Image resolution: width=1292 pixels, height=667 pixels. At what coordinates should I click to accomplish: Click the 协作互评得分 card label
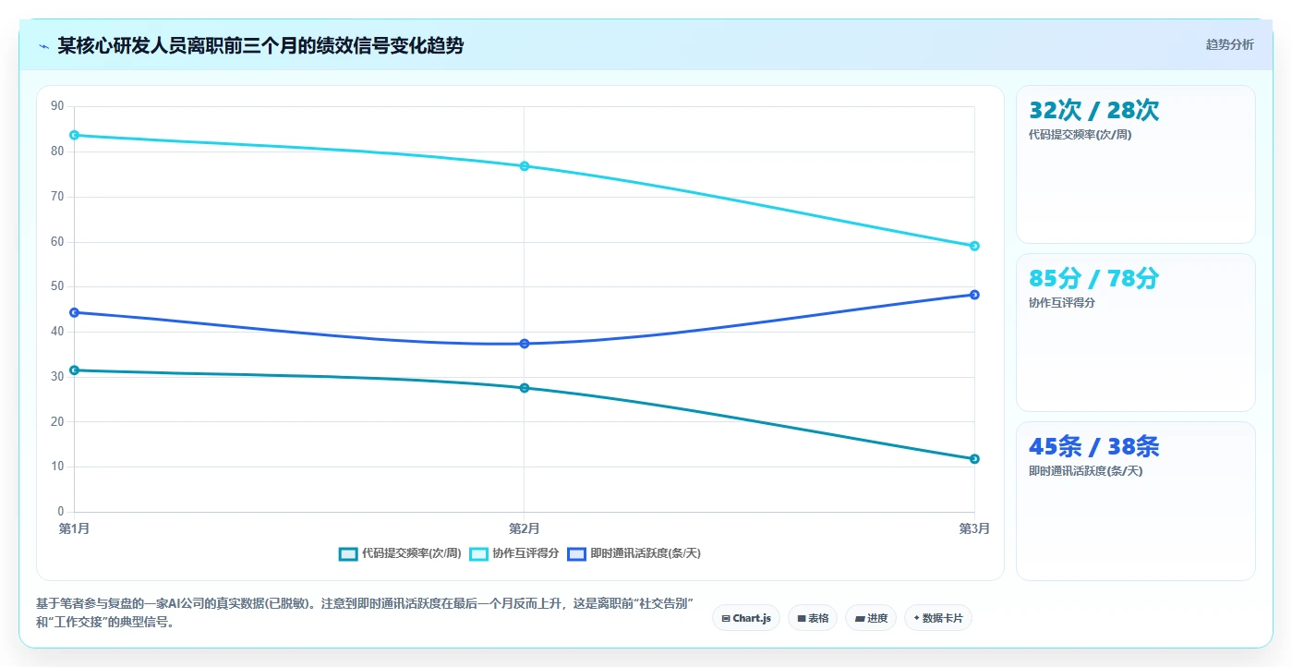(x=1061, y=303)
